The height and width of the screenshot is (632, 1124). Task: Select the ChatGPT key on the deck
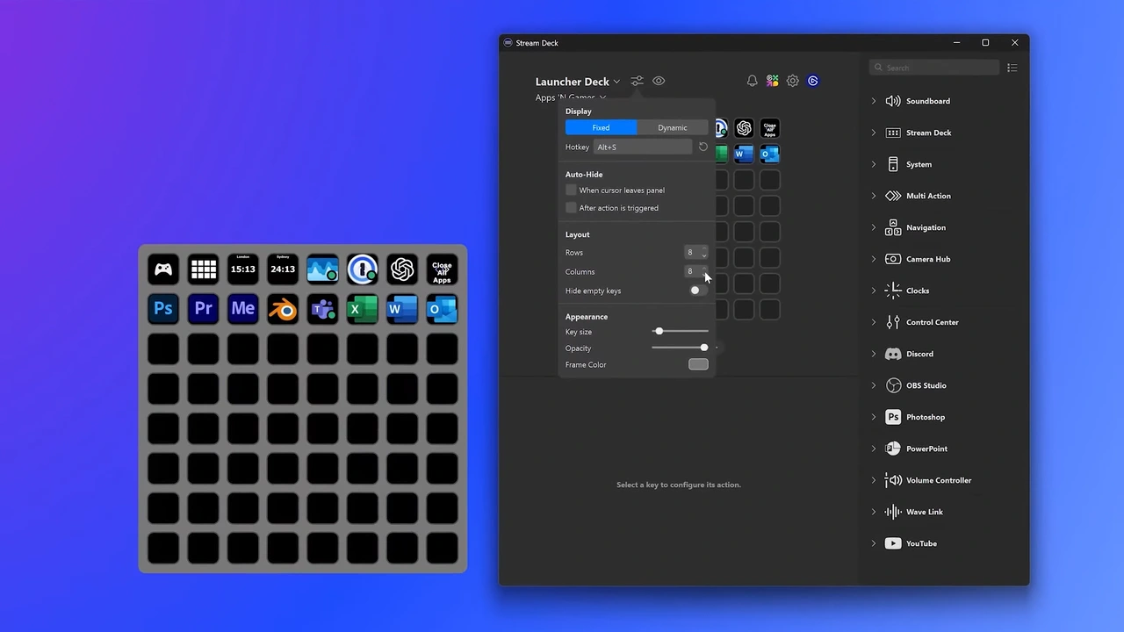tap(402, 269)
